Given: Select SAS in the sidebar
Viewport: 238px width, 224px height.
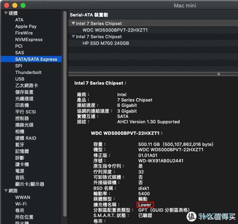Looking at the screenshot, I should (x=20, y=53).
